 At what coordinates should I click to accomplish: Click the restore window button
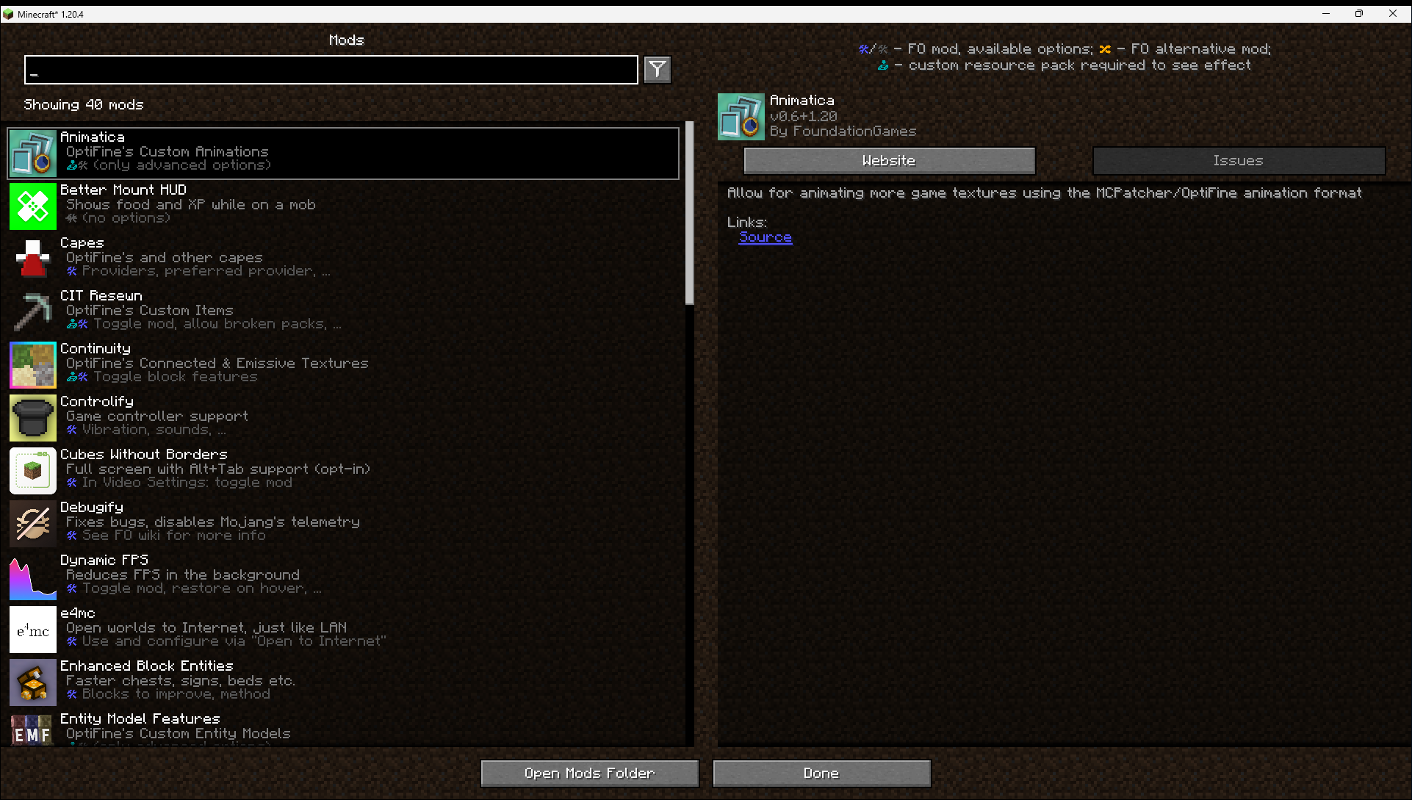pyautogui.click(x=1359, y=14)
